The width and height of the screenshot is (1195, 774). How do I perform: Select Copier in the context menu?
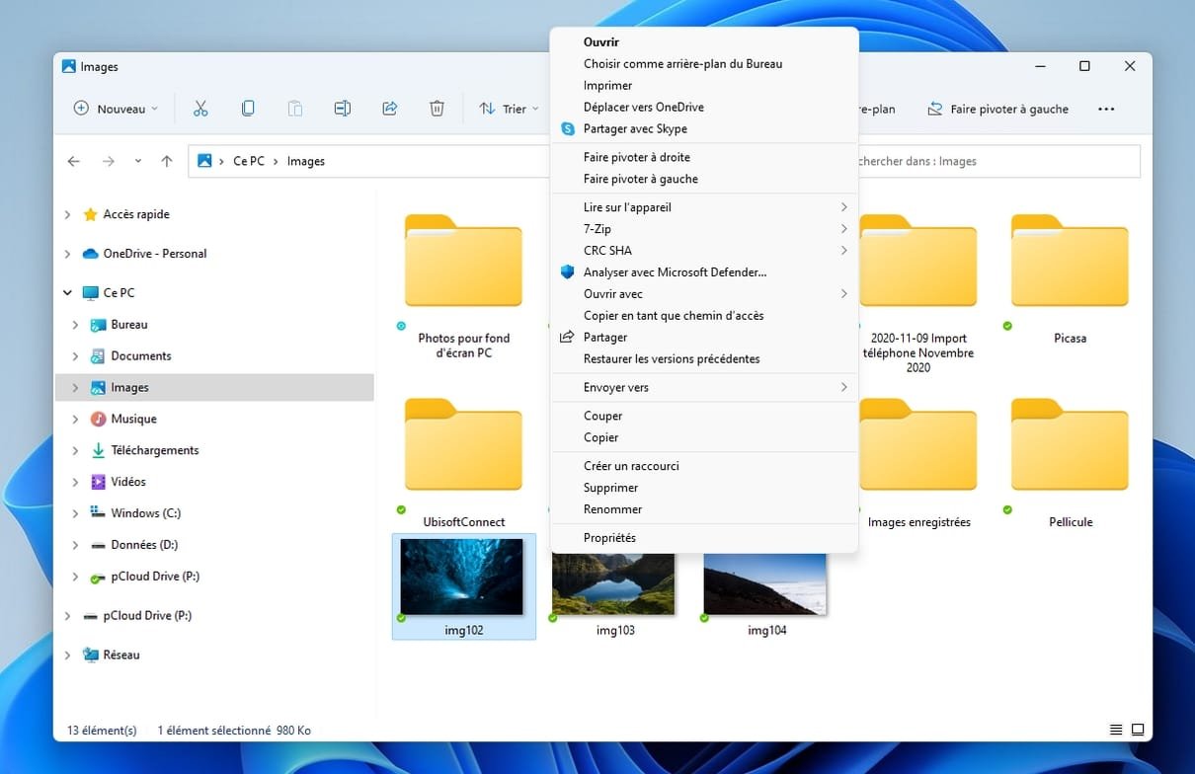tap(703, 437)
